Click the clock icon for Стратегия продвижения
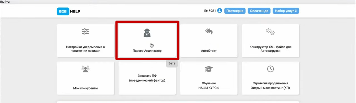Viewport: 356px width, 103px height. (x=271, y=69)
